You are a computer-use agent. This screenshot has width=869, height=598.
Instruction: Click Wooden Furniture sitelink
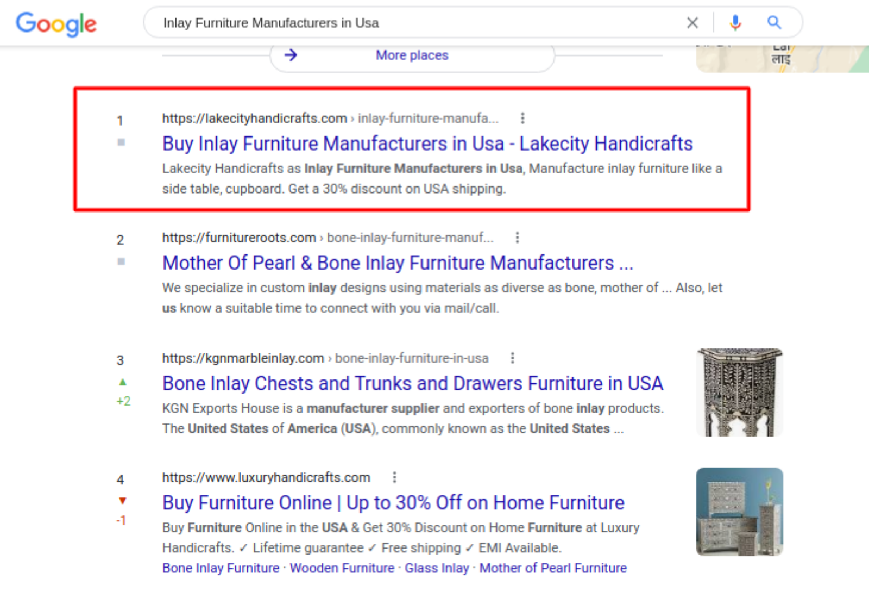click(342, 568)
